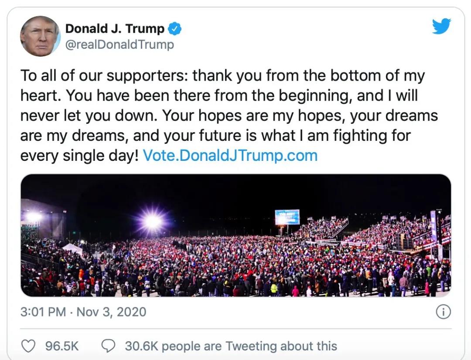The width and height of the screenshot is (471, 360).
Task: Click the reply speech bubble icon
Action: pos(108,346)
